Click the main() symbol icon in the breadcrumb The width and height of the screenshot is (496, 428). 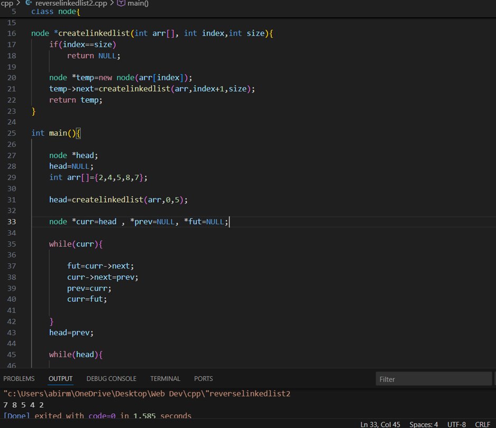pos(120,3)
